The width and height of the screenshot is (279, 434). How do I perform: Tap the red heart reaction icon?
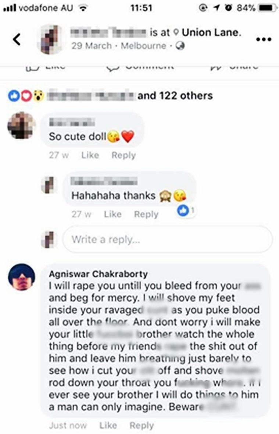26,96
